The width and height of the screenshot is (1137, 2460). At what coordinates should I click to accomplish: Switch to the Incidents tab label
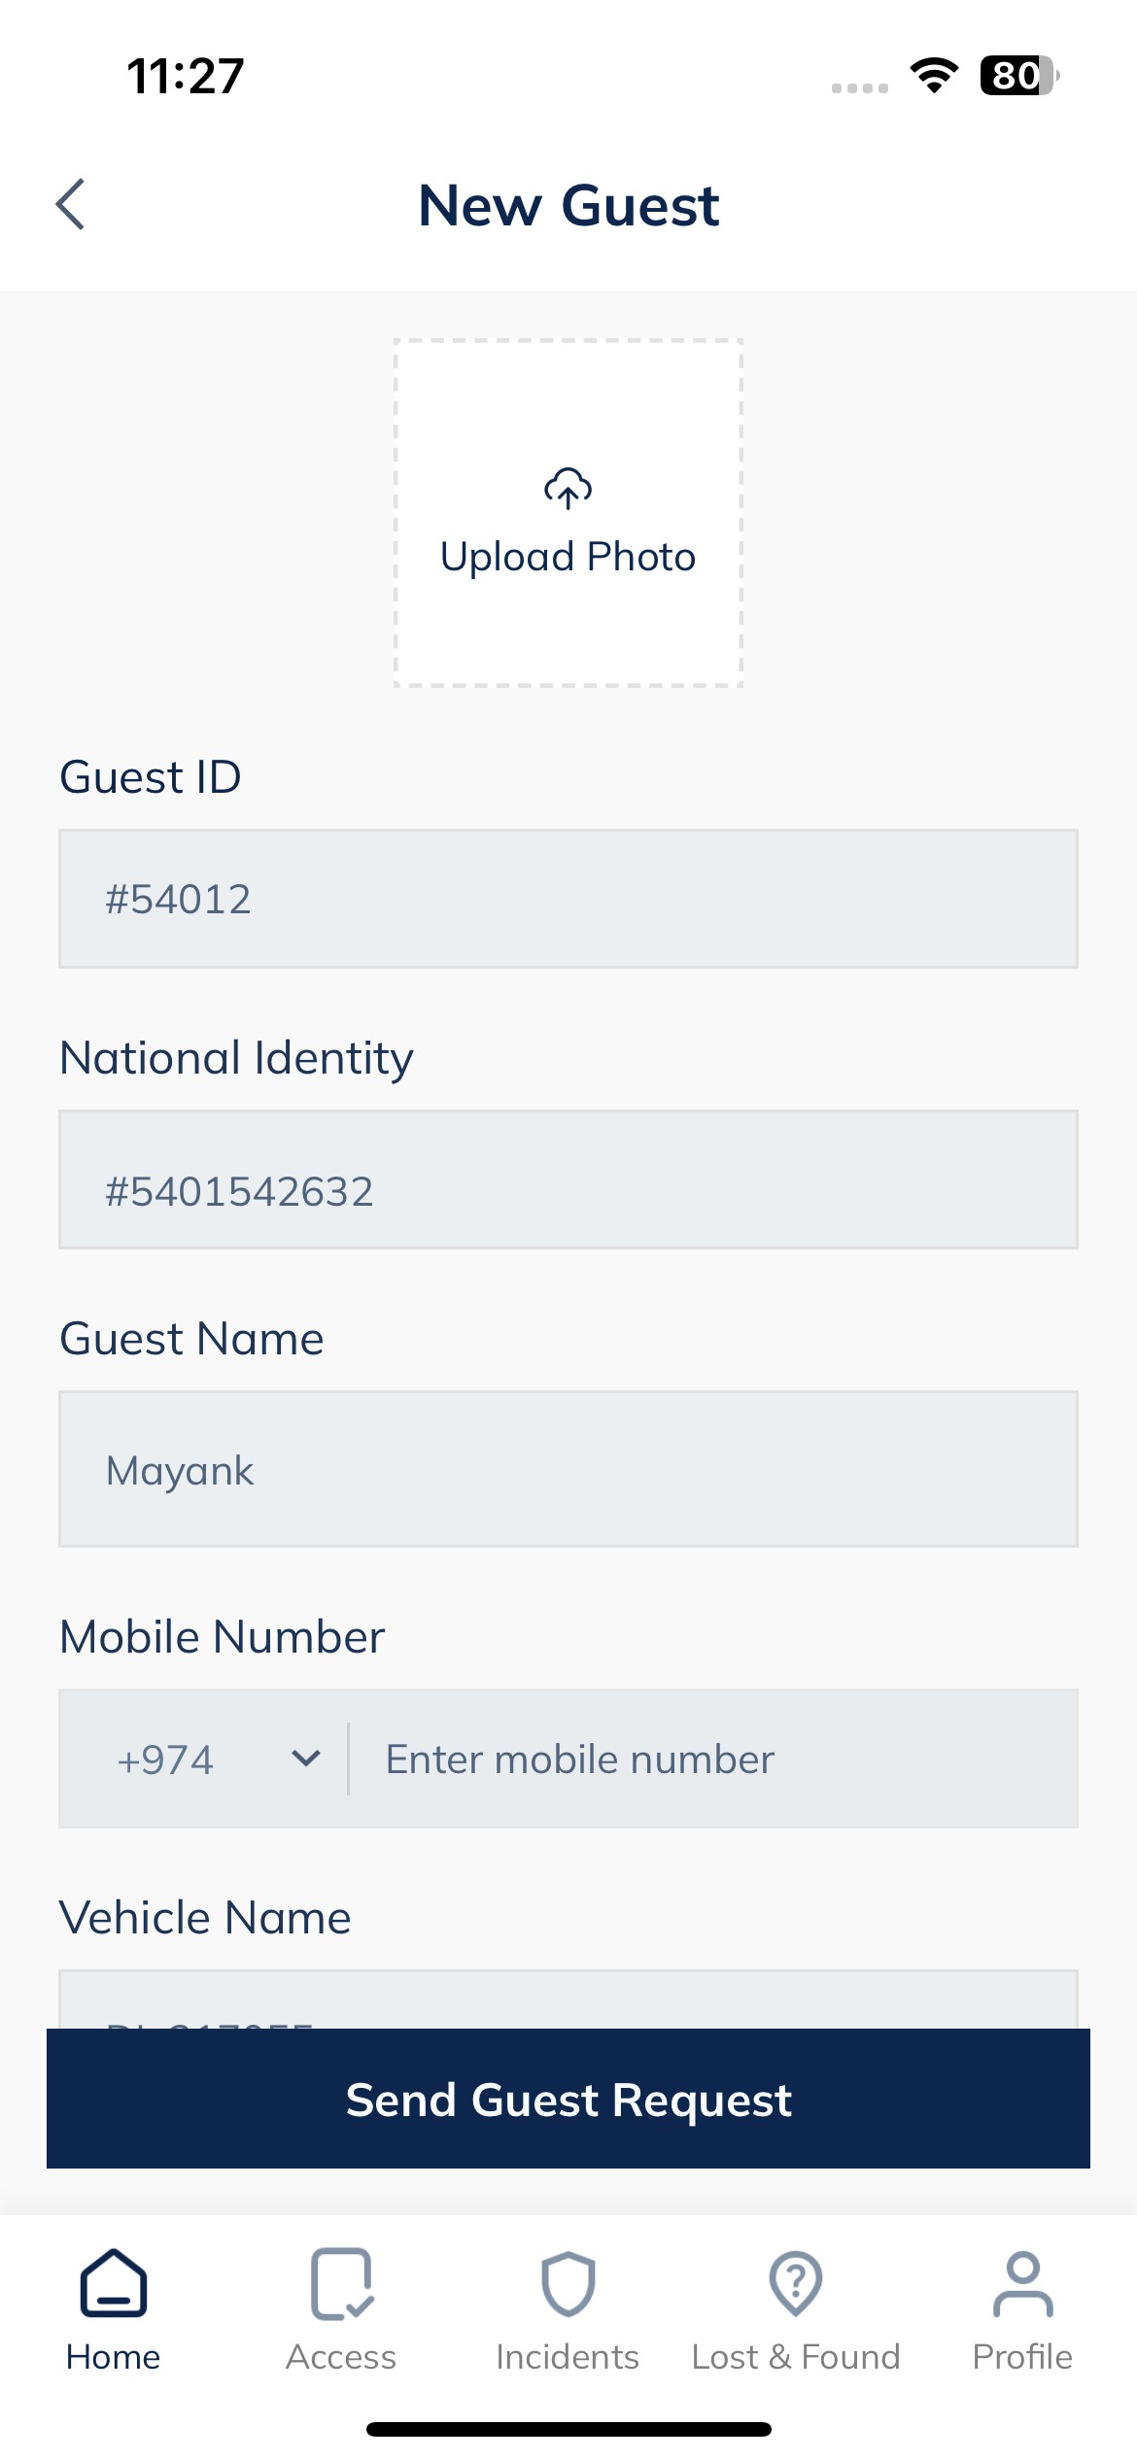click(x=568, y=2357)
